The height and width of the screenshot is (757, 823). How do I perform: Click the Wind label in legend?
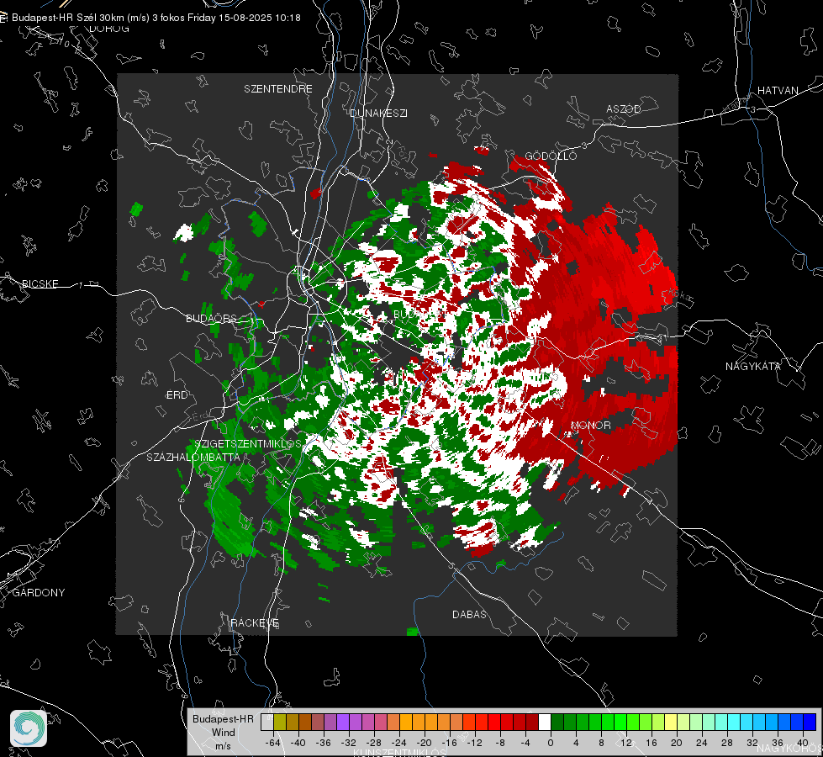click(223, 732)
